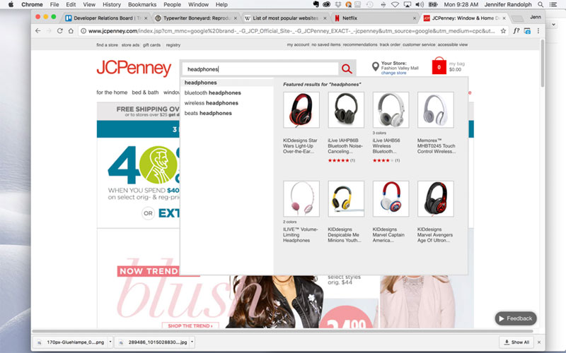
Task: Open ILIVE Volume-Limiting Headphones thumbnail
Action: point(301,199)
